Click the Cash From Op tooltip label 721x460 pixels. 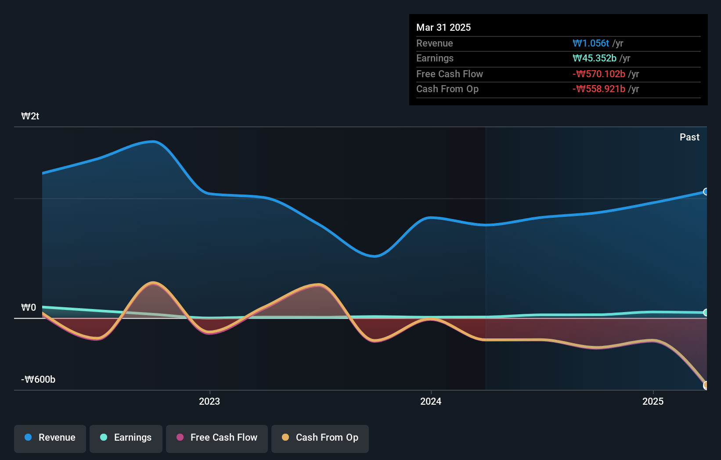point(447,89)
